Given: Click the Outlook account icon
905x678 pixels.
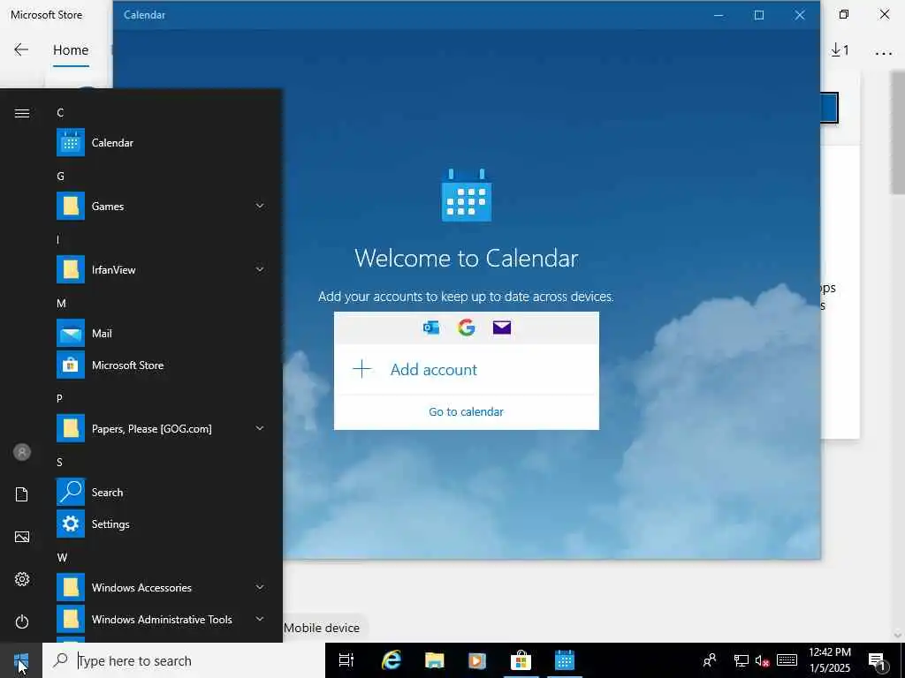Looking at the screenshot, I should (x=431, y=328).
